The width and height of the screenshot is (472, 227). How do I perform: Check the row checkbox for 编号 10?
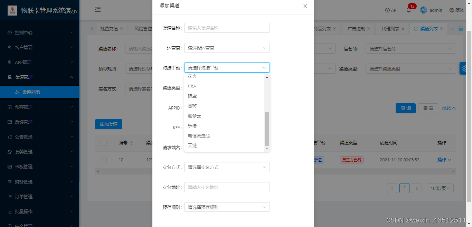click(104, 160)
